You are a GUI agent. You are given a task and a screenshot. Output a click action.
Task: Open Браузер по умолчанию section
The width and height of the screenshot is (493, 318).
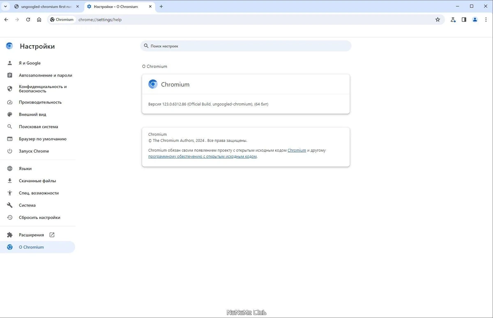click(x=37, y=139)
